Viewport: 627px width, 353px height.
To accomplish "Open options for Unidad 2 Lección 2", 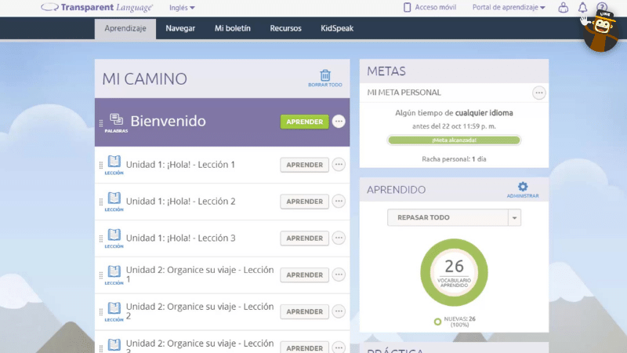I will pos(339,311).
